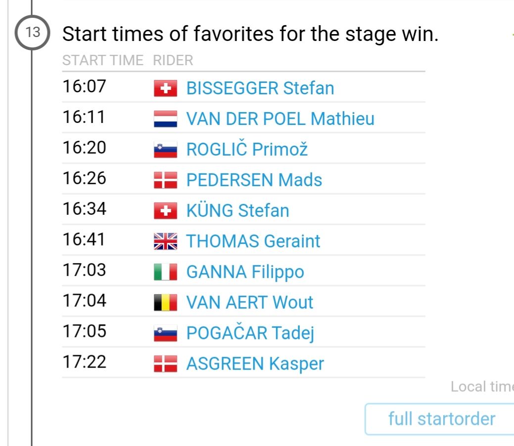Open THOMAS Geraint rider link
Image resolution: width=514 pixels, height=446 pixels.
(253, 242)
